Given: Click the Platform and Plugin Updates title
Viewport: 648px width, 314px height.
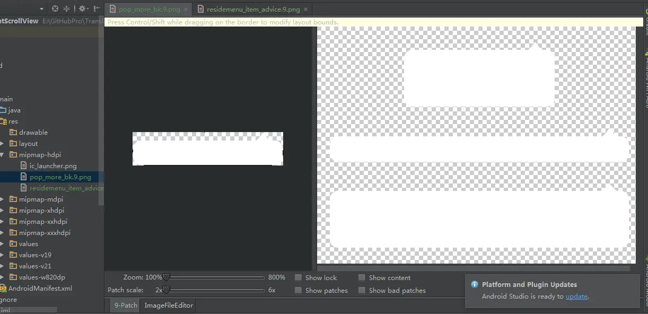Looking at the screenshot, I should (x=529, y=285).
